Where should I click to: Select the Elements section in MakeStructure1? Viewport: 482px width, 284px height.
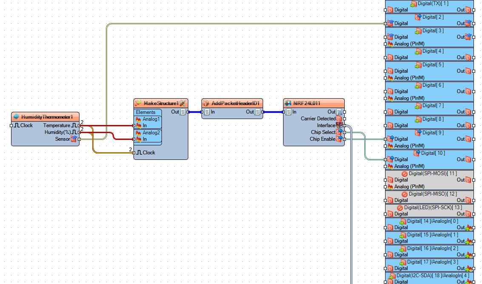[148, 112]
